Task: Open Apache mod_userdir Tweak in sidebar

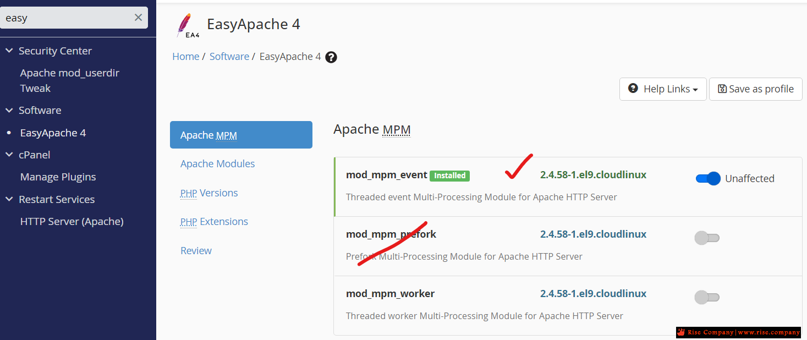Action: point(70,80)
